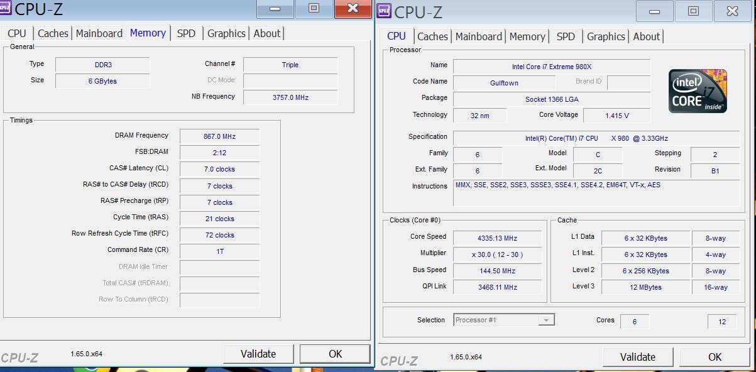Click the Intel Core i7 Extreme 980X name field
This screenshot has height=372, width=756.
552,67
